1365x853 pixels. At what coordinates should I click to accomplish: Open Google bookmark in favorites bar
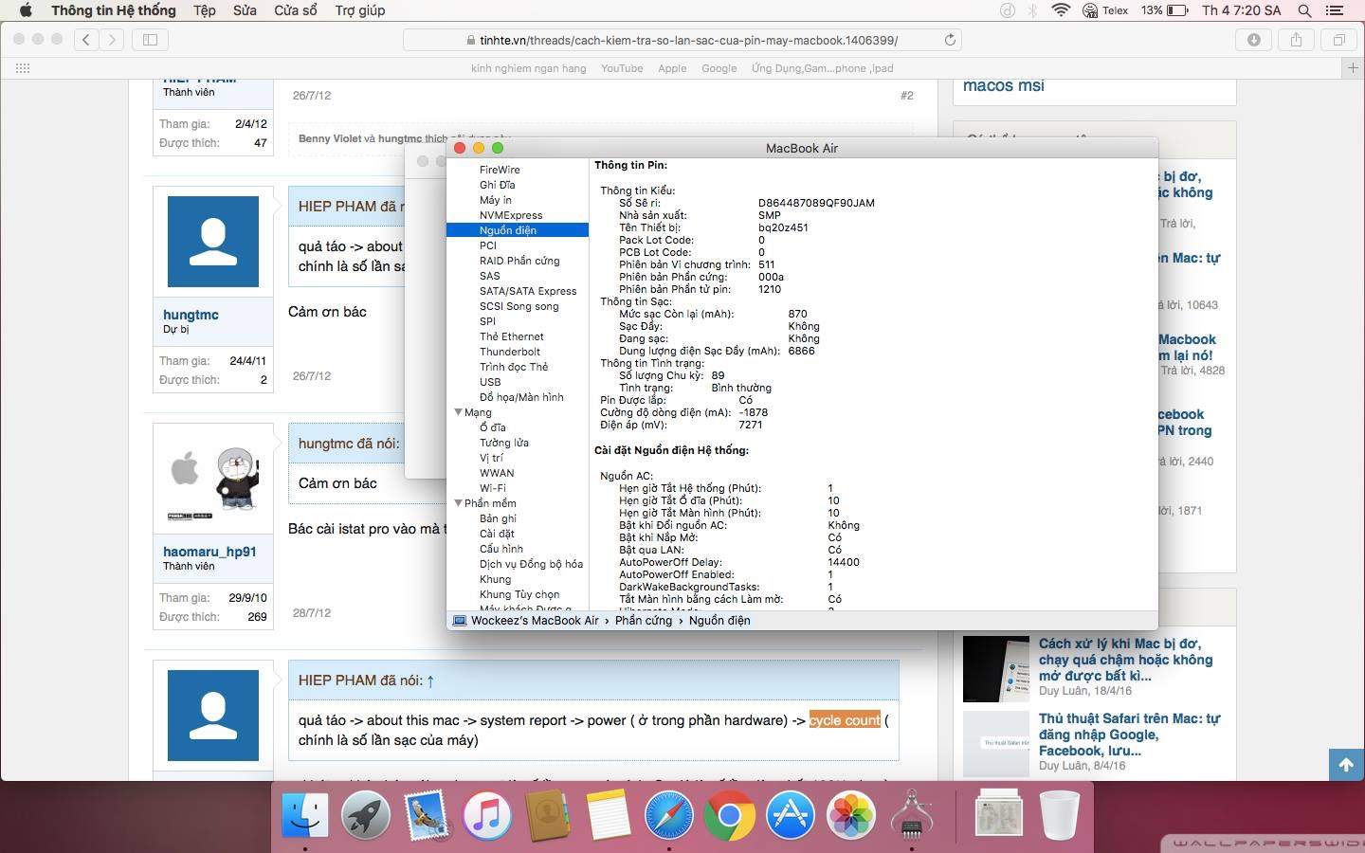pyautogui.click(x=719, y=68)
